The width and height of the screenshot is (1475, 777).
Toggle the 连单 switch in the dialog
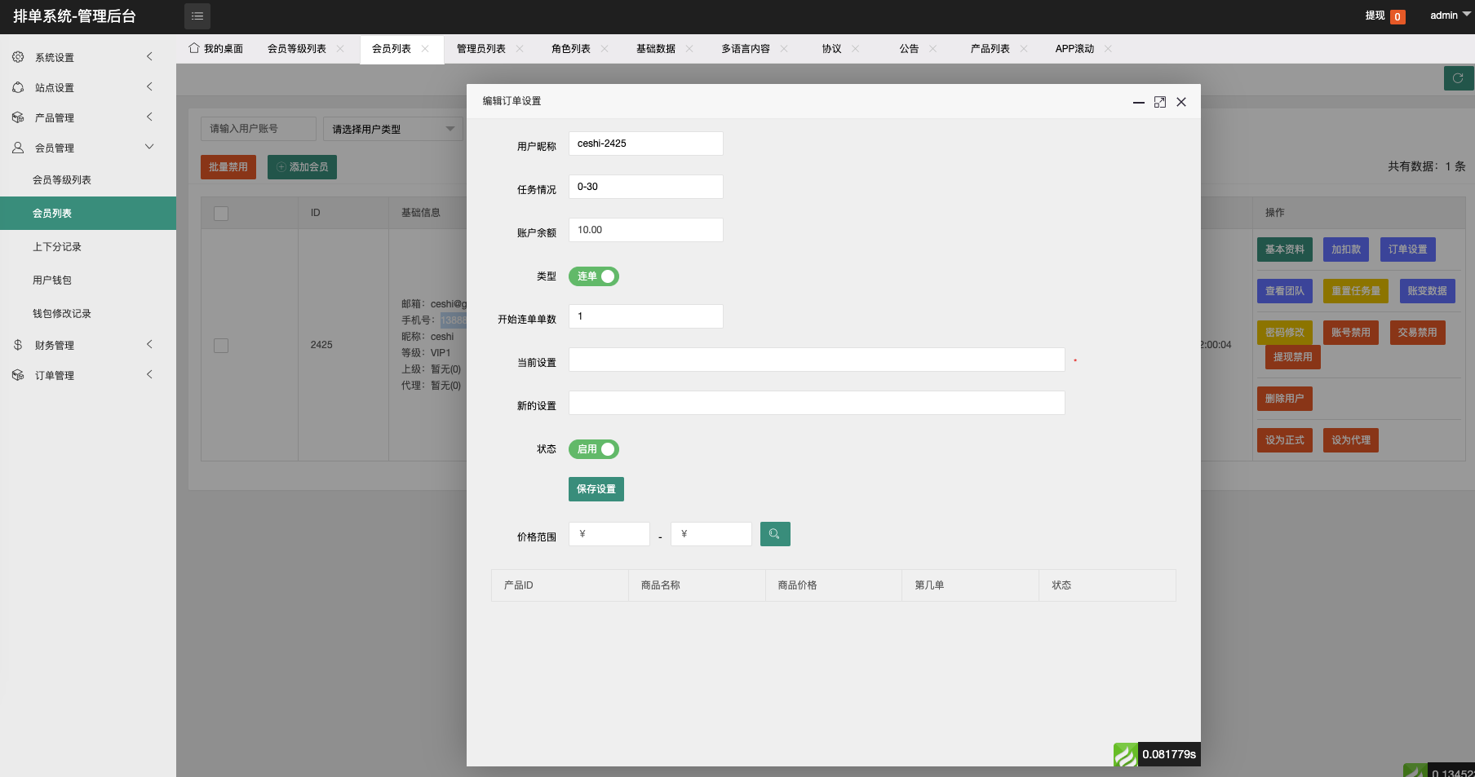click(x=593, y=276)
